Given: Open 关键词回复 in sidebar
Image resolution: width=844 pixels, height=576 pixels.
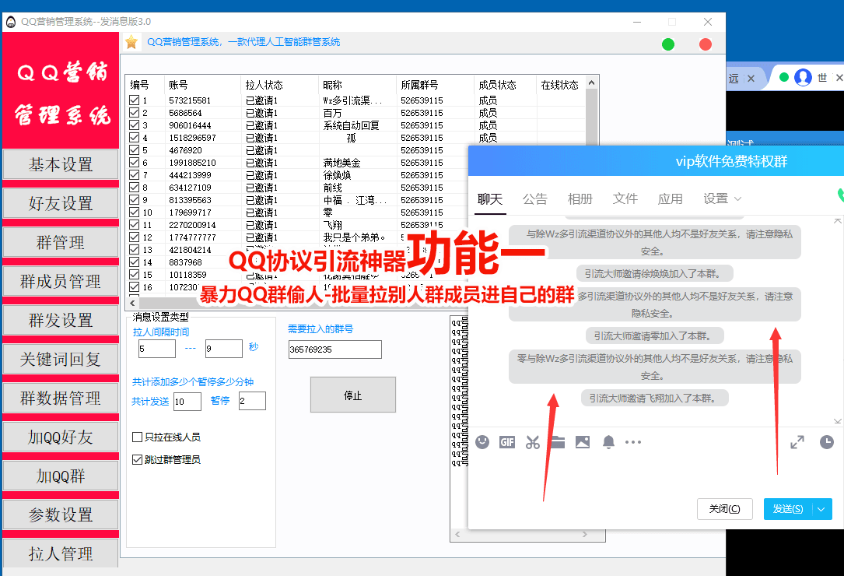Looking at the screenshot, I should 61,359.
